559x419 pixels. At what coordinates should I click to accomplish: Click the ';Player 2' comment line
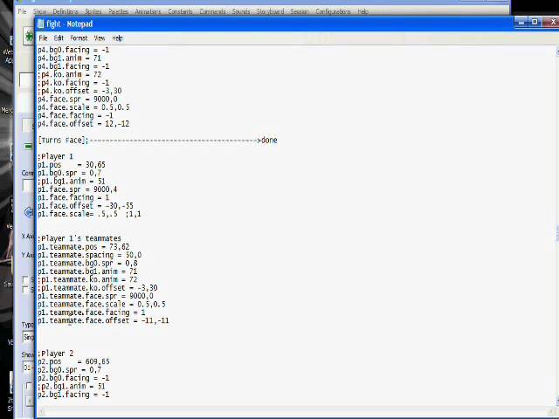click(55, 354)
